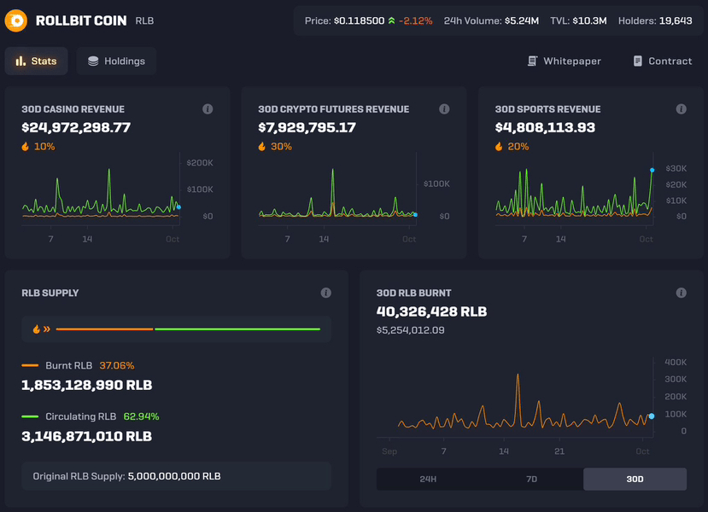Switch to the Stats tab
Screen dimensions: 708x512
(36, 61)
